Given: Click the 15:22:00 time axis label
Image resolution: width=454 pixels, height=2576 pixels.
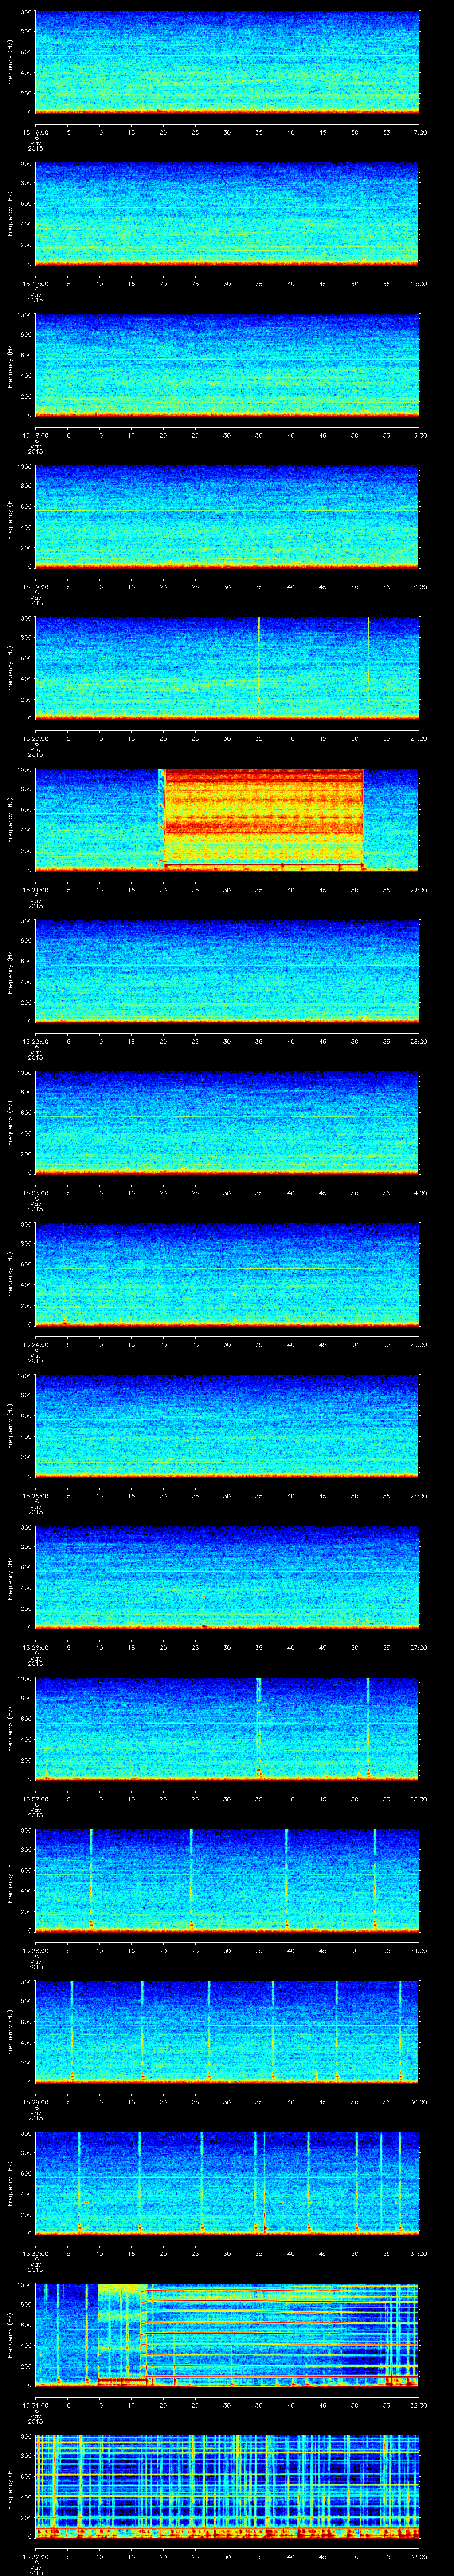Looking at the screenshot, I should click(x=35, y=1041).
